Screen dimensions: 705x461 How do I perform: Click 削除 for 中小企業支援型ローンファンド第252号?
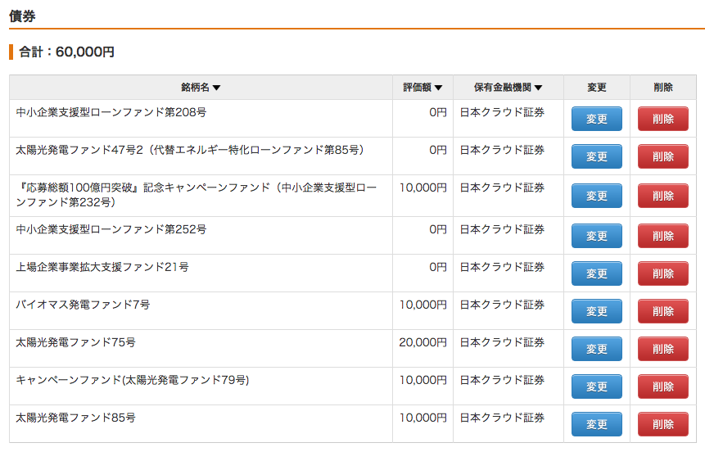pos(663,236)
